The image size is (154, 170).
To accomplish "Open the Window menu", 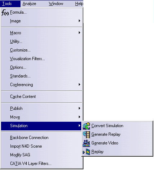I will click(x=56, y=4).
